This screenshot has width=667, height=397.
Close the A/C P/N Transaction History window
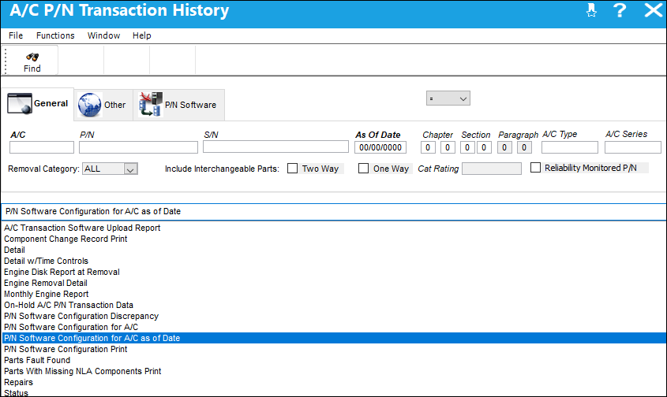[x=653, y=10]
